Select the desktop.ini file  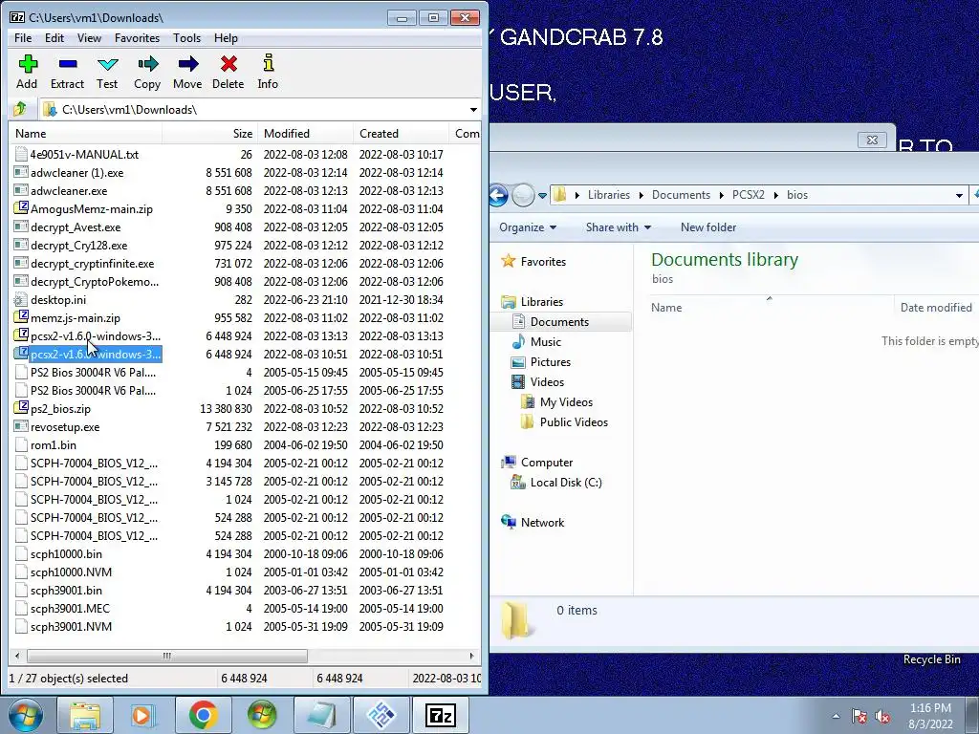pos(58,299)
